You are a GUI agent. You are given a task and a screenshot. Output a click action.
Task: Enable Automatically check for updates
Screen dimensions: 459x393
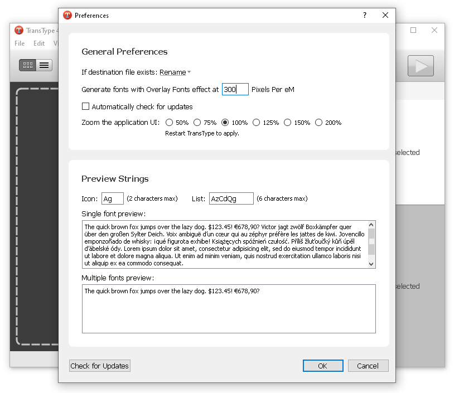[x=85, y=106]
